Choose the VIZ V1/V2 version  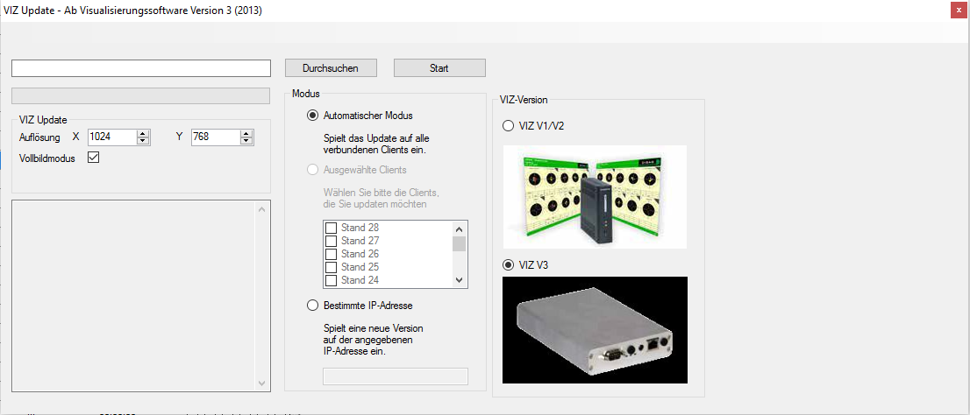click(508, 126)
